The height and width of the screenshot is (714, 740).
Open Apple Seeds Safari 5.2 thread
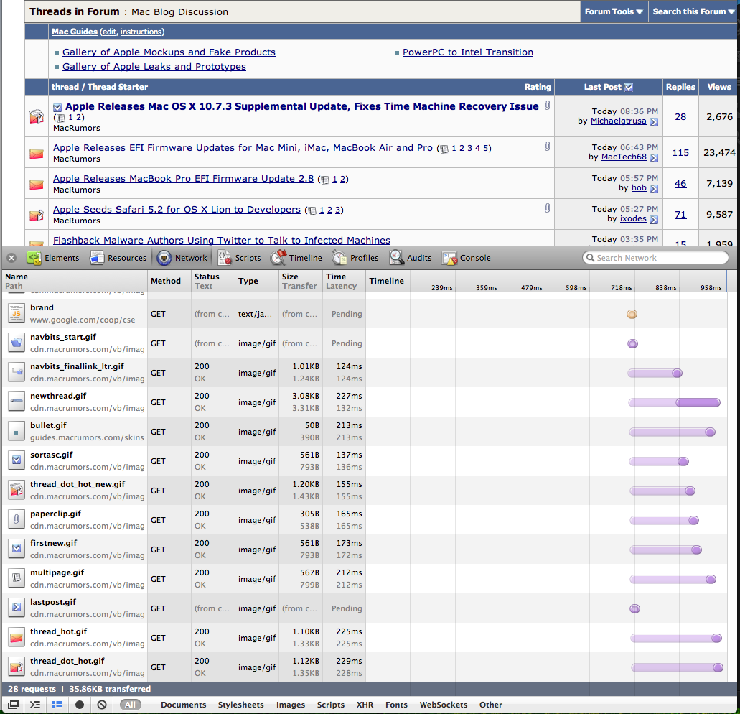[177, 210]
